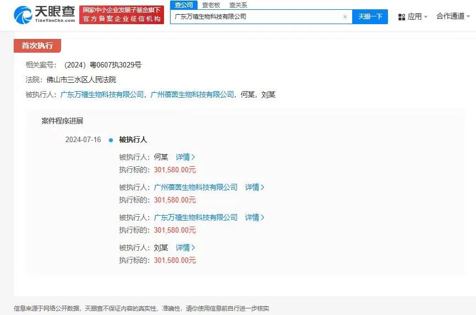Open 广州蓓茵生物科技有限公司 link in 被执行人 header line
The image size is (476, 315).
click(x=192, y=95)
